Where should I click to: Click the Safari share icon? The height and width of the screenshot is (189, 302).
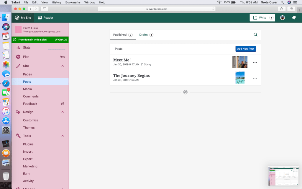(282, 9)
